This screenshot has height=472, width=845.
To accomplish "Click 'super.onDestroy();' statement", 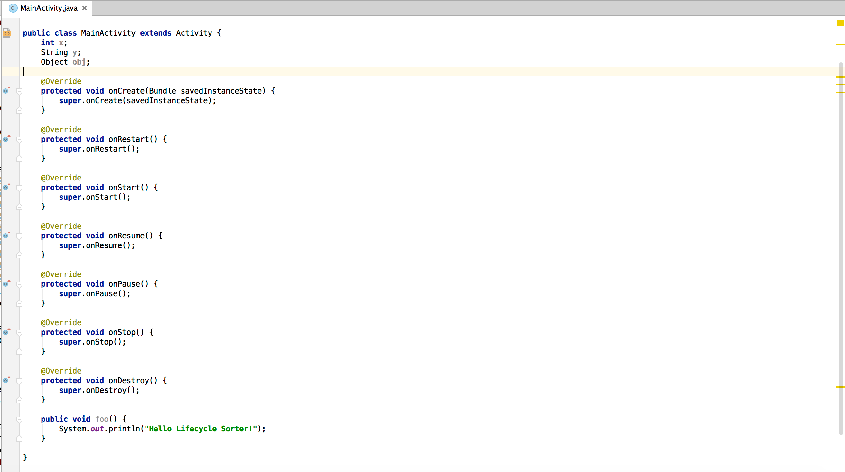I will 99,390.
